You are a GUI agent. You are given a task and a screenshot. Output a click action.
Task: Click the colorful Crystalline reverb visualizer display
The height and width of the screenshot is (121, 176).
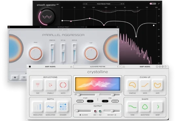click(x=98, y=84)
